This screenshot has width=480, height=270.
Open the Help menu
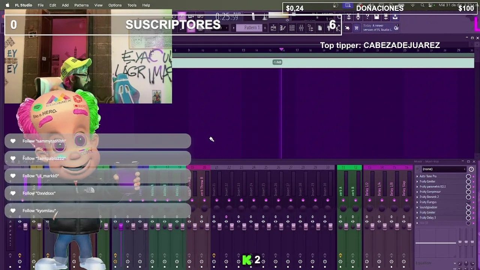[146, 5]
